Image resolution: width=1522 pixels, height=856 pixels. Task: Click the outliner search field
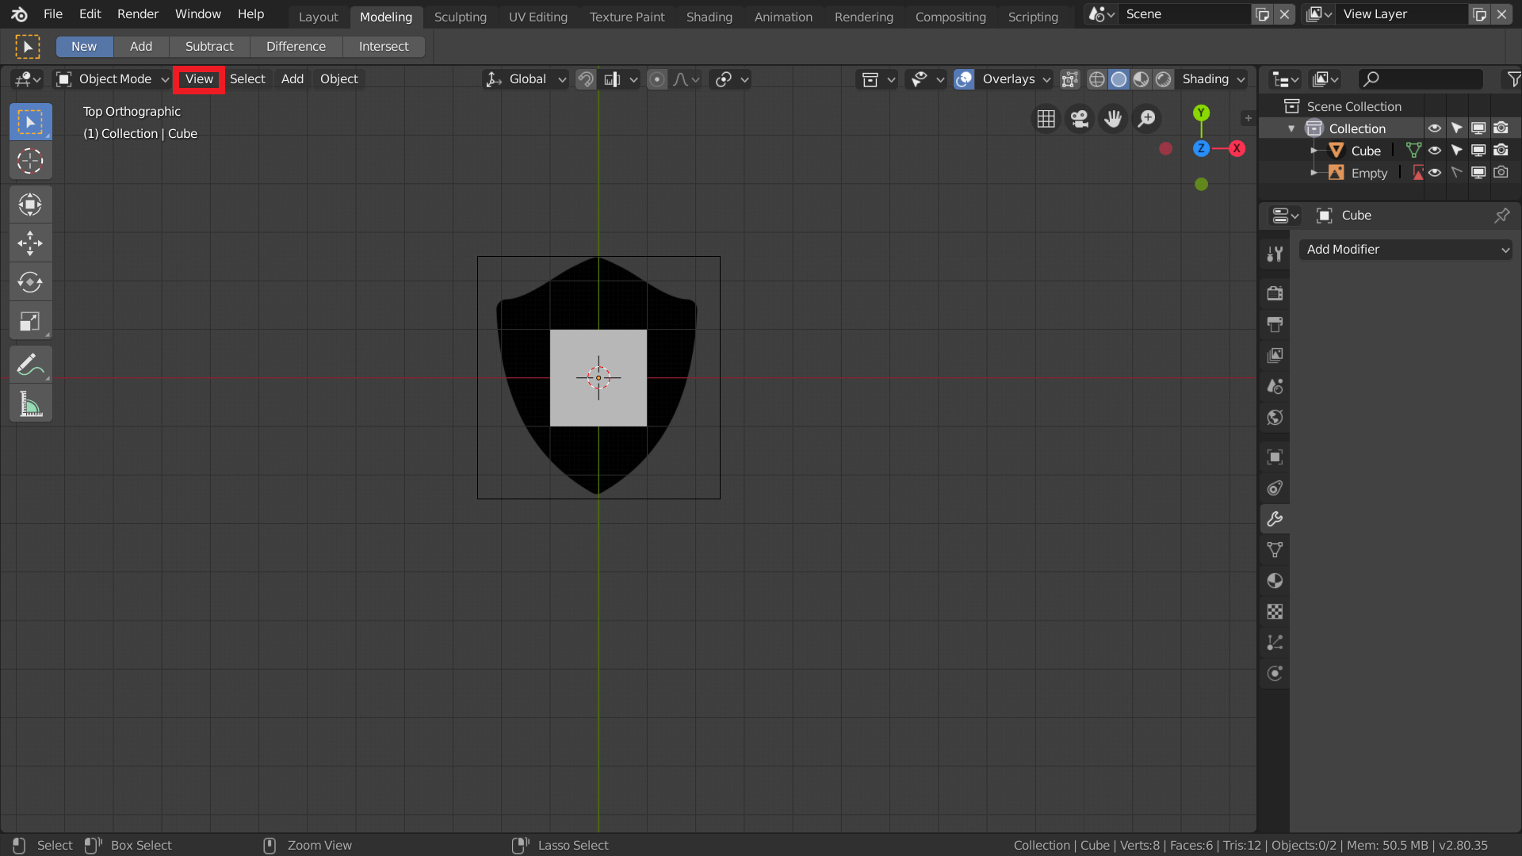click(1420, 79)
